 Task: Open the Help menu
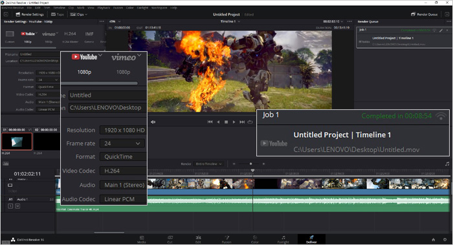coord(173,8)
